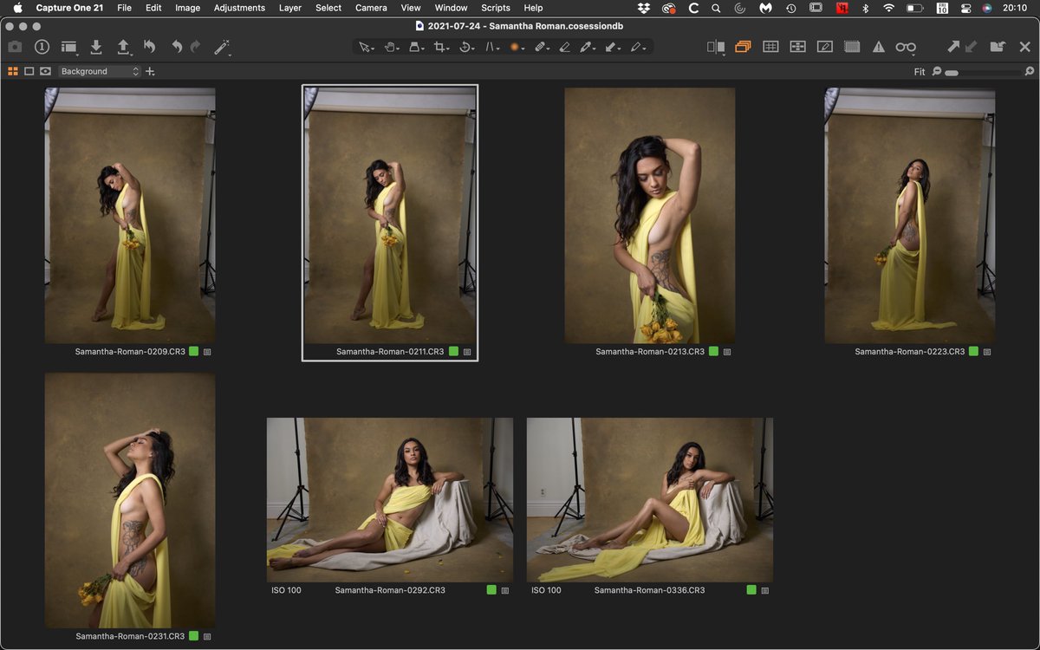The height and width of the screenshot is (650, 1040).
Task: Open the Wi-Fi menu bar icon
Action: tap(888, 8)
